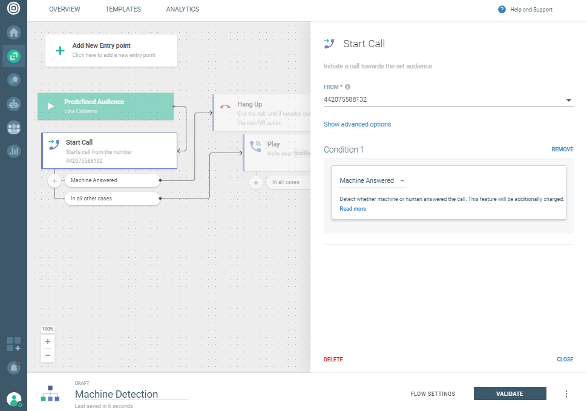This screenshot has width=587, height=411.
Task: Open the analytics chart sidebar icon
Action: click(13, 151)
